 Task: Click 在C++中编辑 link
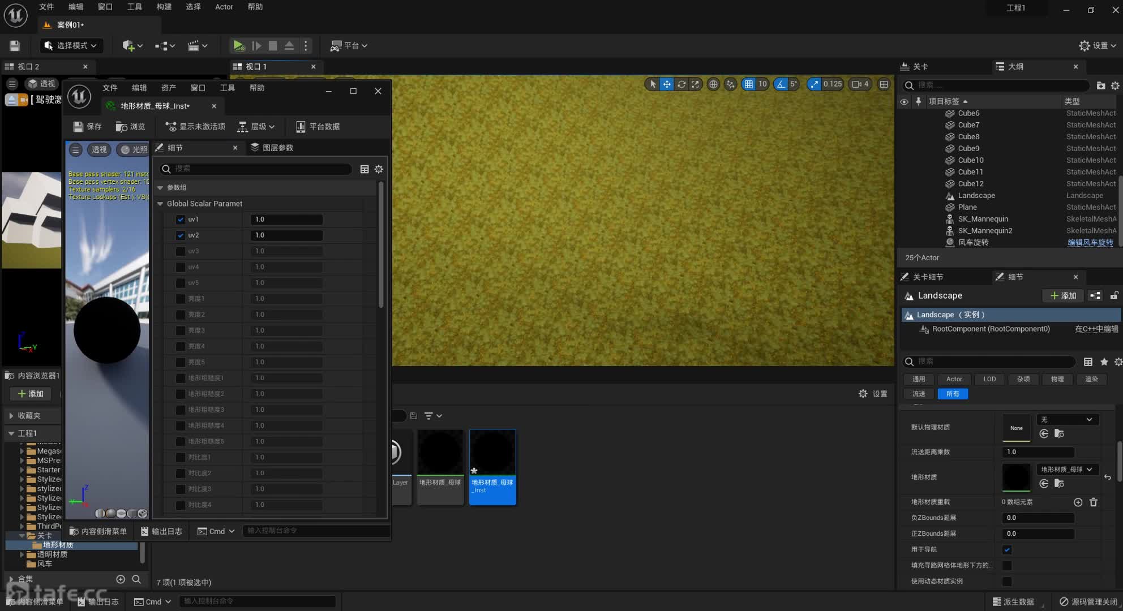coord(1096,329)
